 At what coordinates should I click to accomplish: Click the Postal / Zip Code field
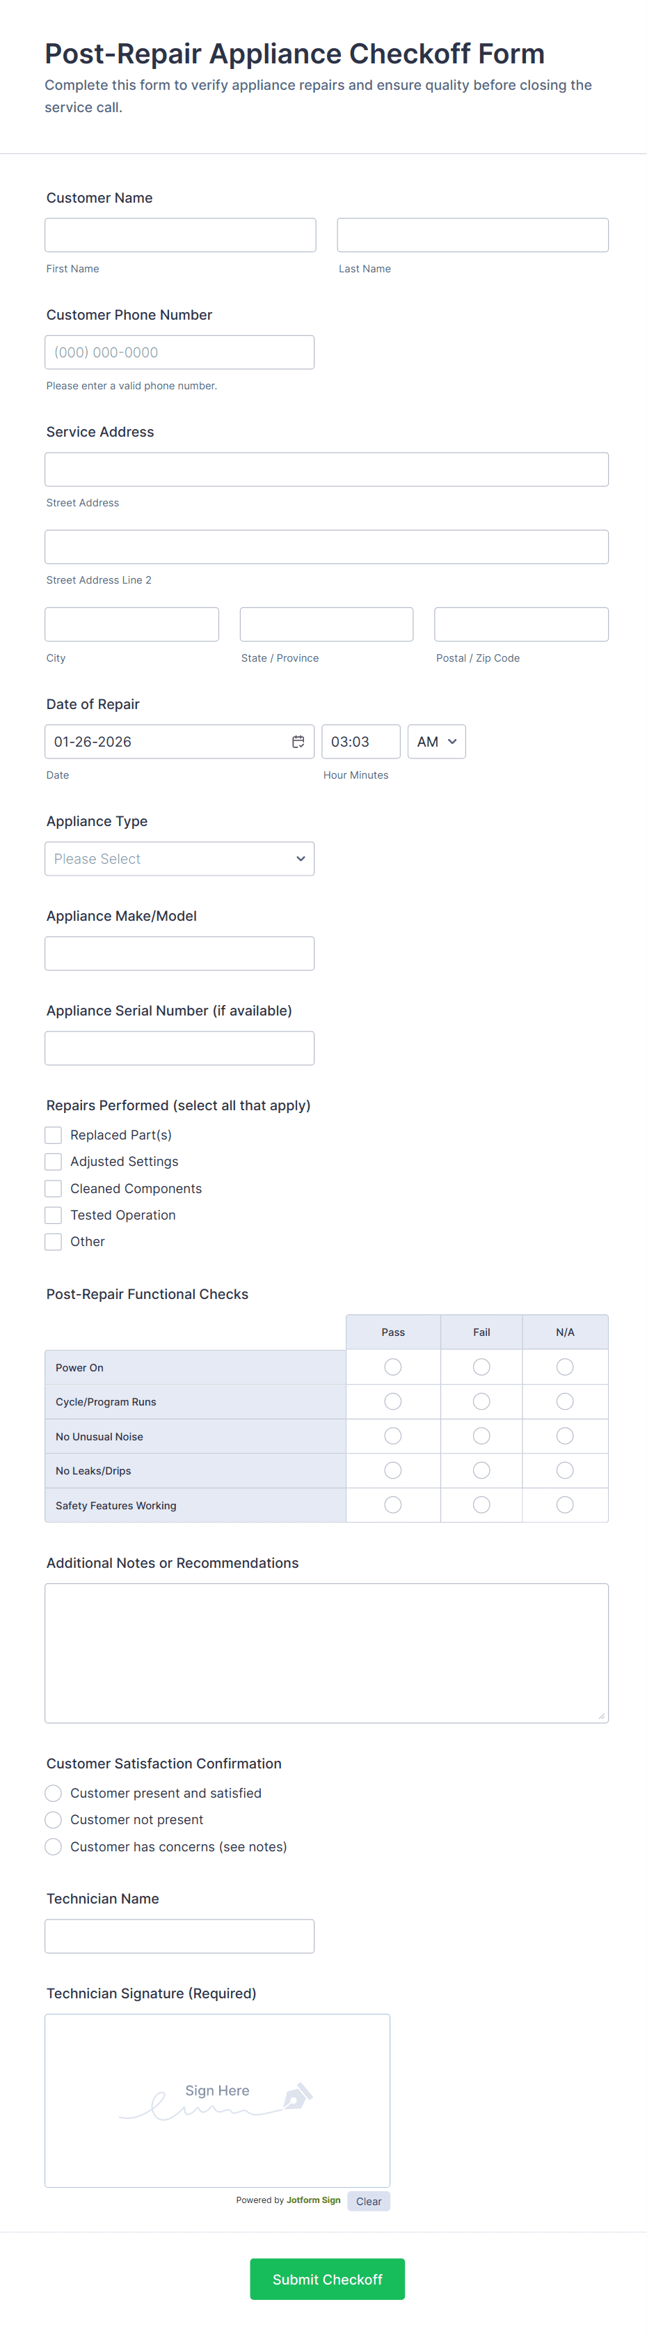[520, 624]
